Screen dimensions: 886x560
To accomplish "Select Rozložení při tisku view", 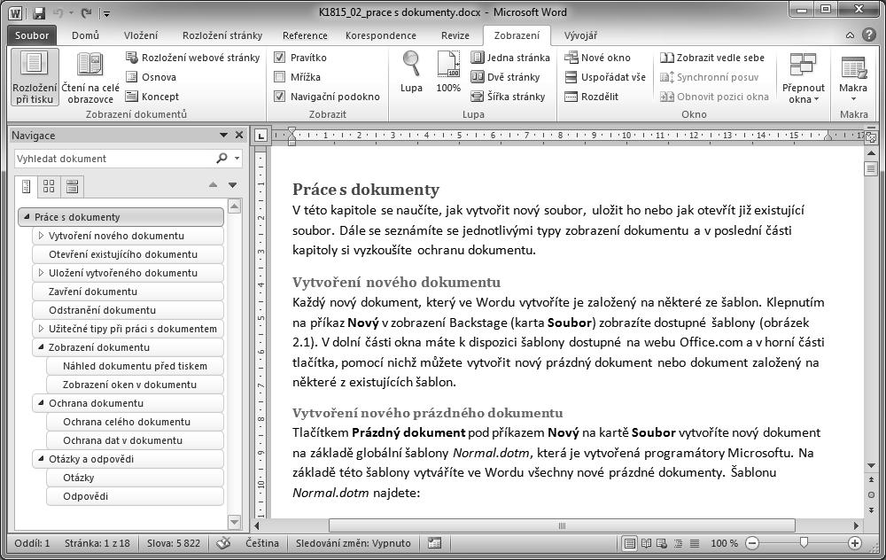I will pos(35,77).
